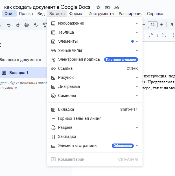Insert Горизонтальная линия
Image resolution: width=175 pixels, height=176 pixels.
95,119
